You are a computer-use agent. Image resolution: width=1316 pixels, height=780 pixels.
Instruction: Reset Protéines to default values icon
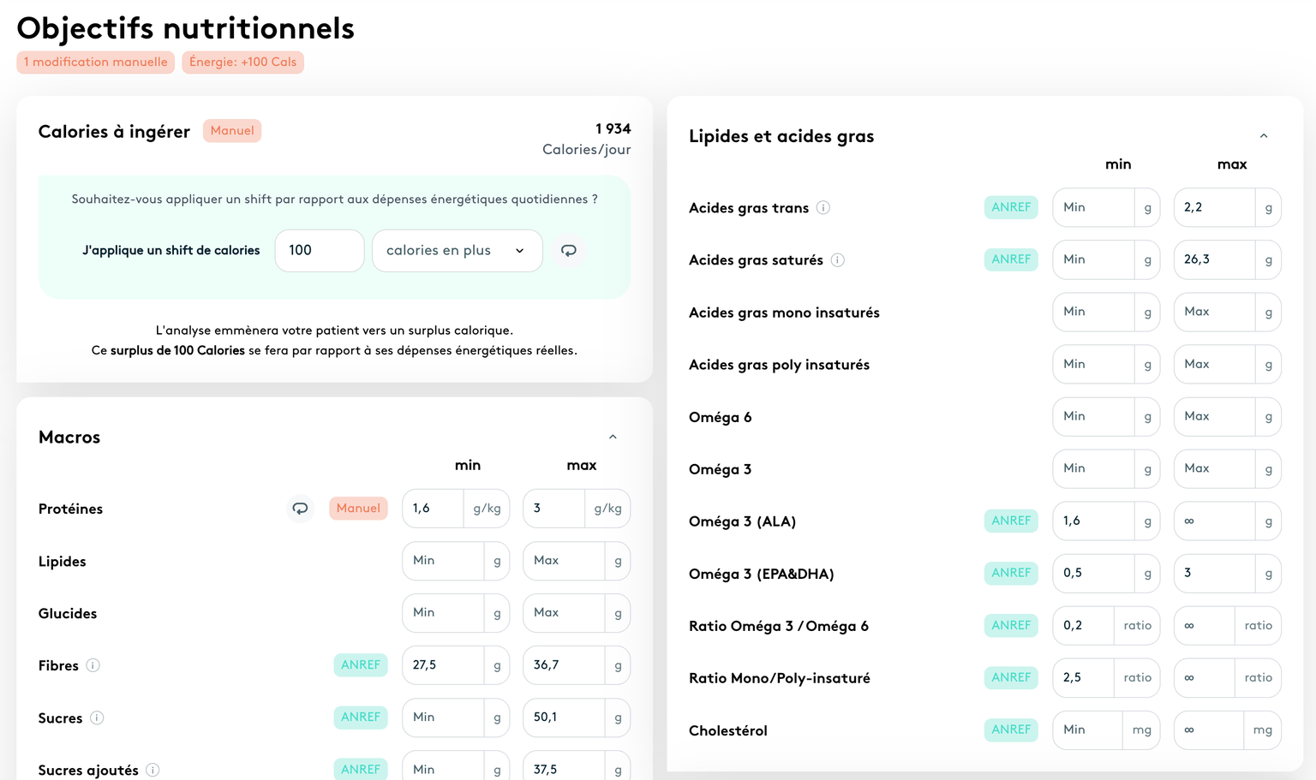(x=300, y=509)
